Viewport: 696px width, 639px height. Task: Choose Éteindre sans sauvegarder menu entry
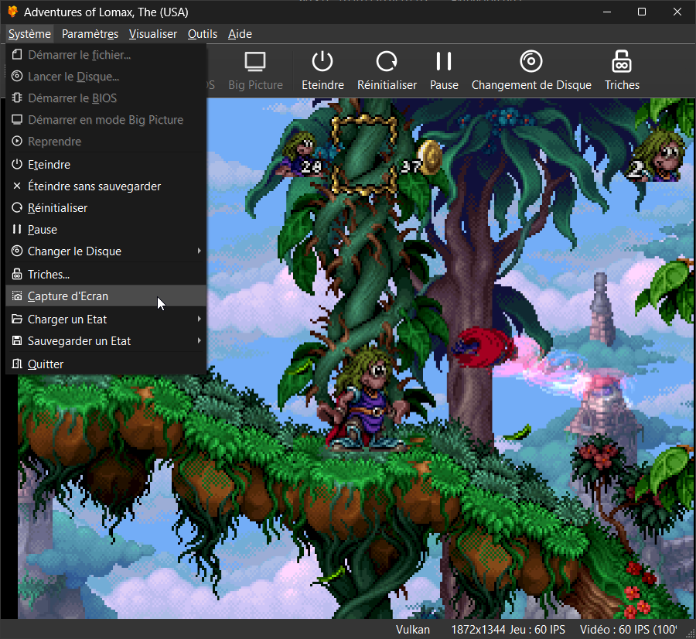[x=106, y=186]
